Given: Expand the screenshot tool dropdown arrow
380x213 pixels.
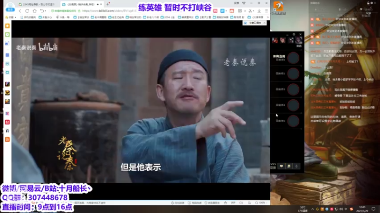Looking at the screenshot, I should 253,11.
